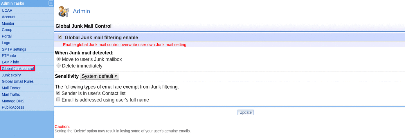Select Global Junk control menu item
The image size is (405, 138).
click(x=18, y=69)
